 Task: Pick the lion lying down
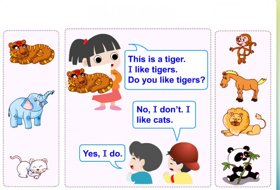click(x=243, y=122)
